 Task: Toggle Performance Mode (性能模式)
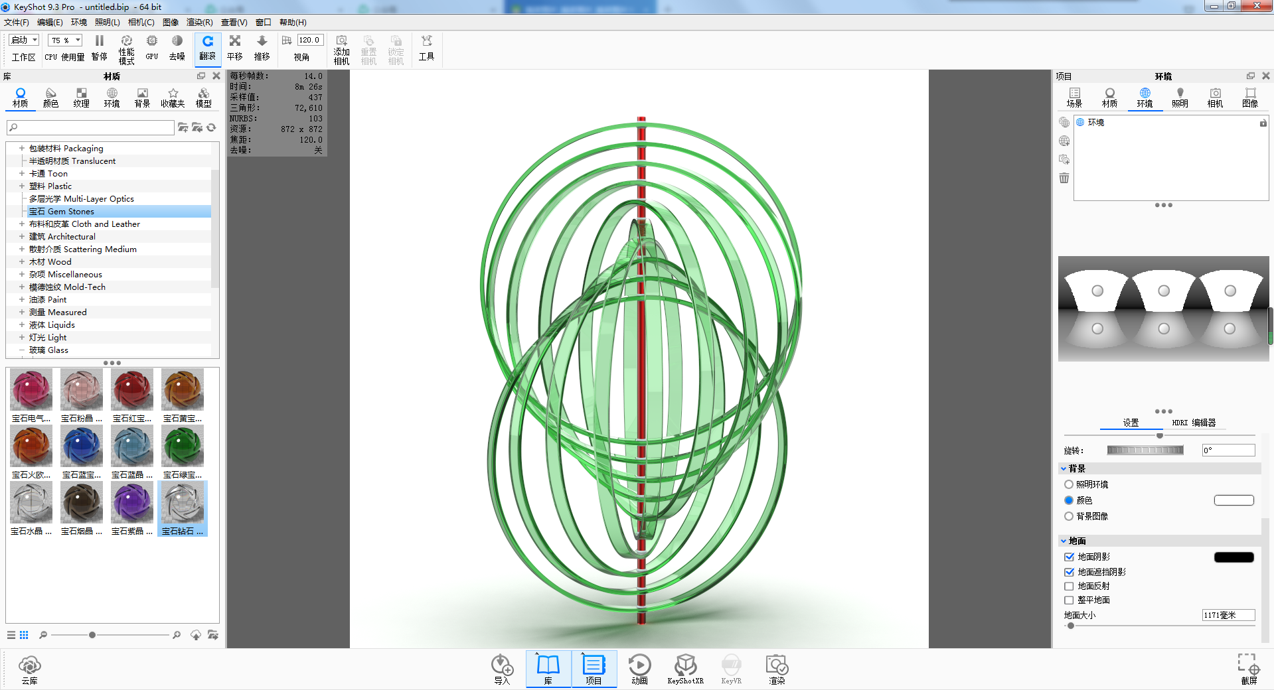pyautogui.click(x=127, y=50)
